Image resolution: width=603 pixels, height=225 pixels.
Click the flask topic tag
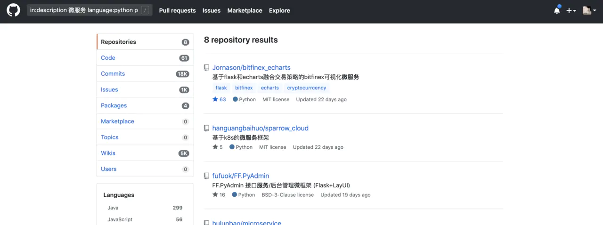click(221, 88)
